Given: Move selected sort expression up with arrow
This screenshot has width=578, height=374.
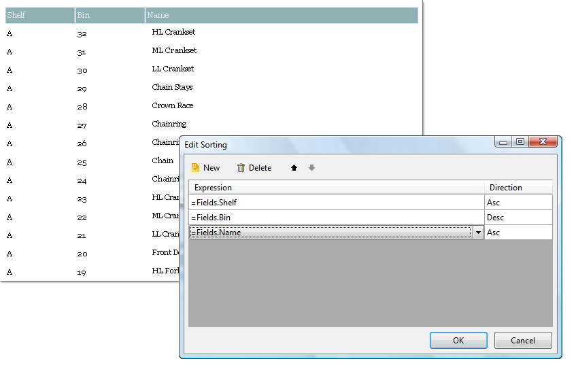Looking at the screenshot, I should [294, 168].
